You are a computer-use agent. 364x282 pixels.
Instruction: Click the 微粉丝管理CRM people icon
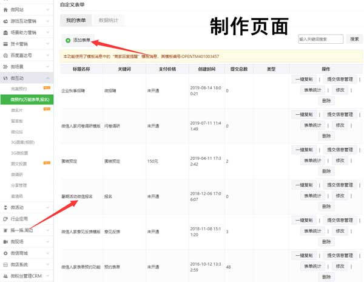[x=5, y=276]
